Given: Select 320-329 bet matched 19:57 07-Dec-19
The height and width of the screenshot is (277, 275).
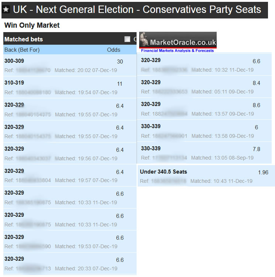Looking at the screenshot, I should (70, 175).
